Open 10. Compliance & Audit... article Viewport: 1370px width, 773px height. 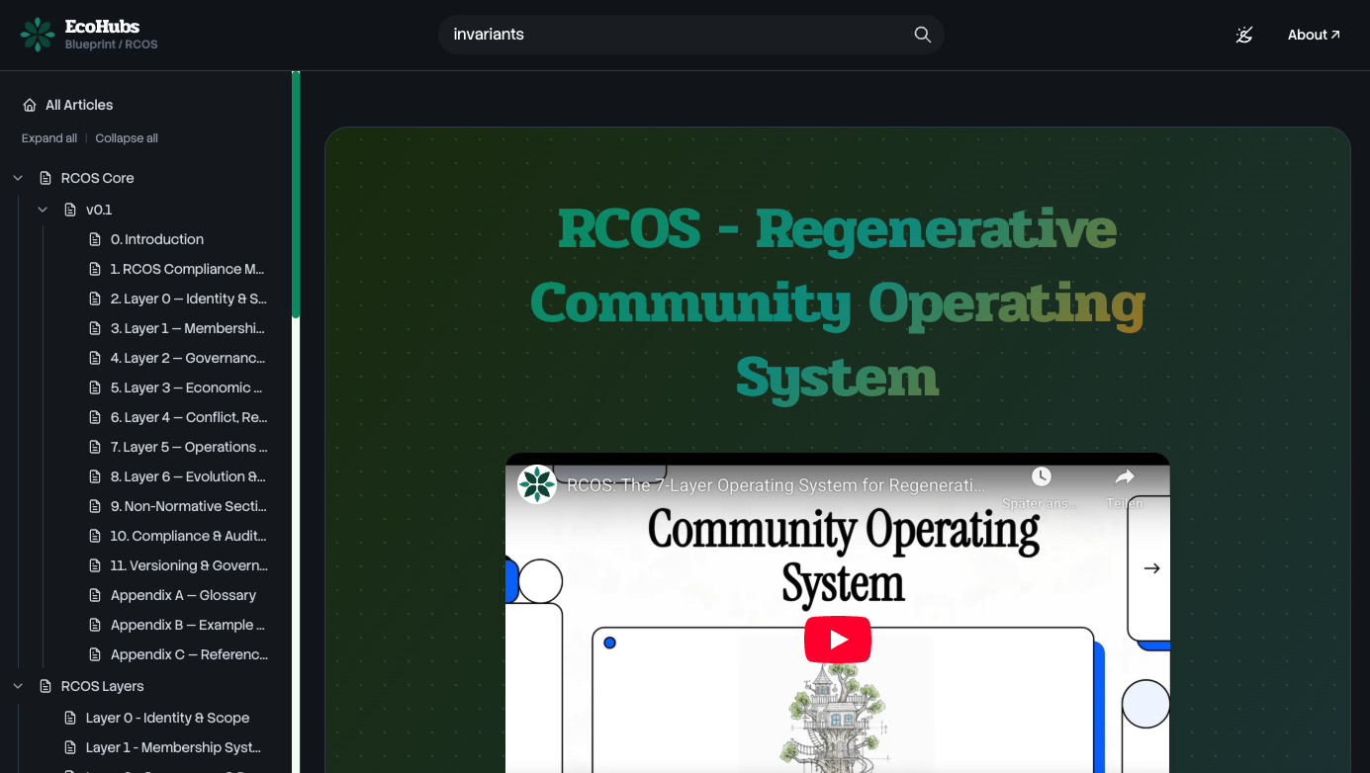188,536
